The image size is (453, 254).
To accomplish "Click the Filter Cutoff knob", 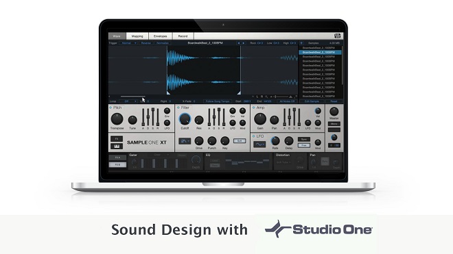I will click(x=185, y=118).
